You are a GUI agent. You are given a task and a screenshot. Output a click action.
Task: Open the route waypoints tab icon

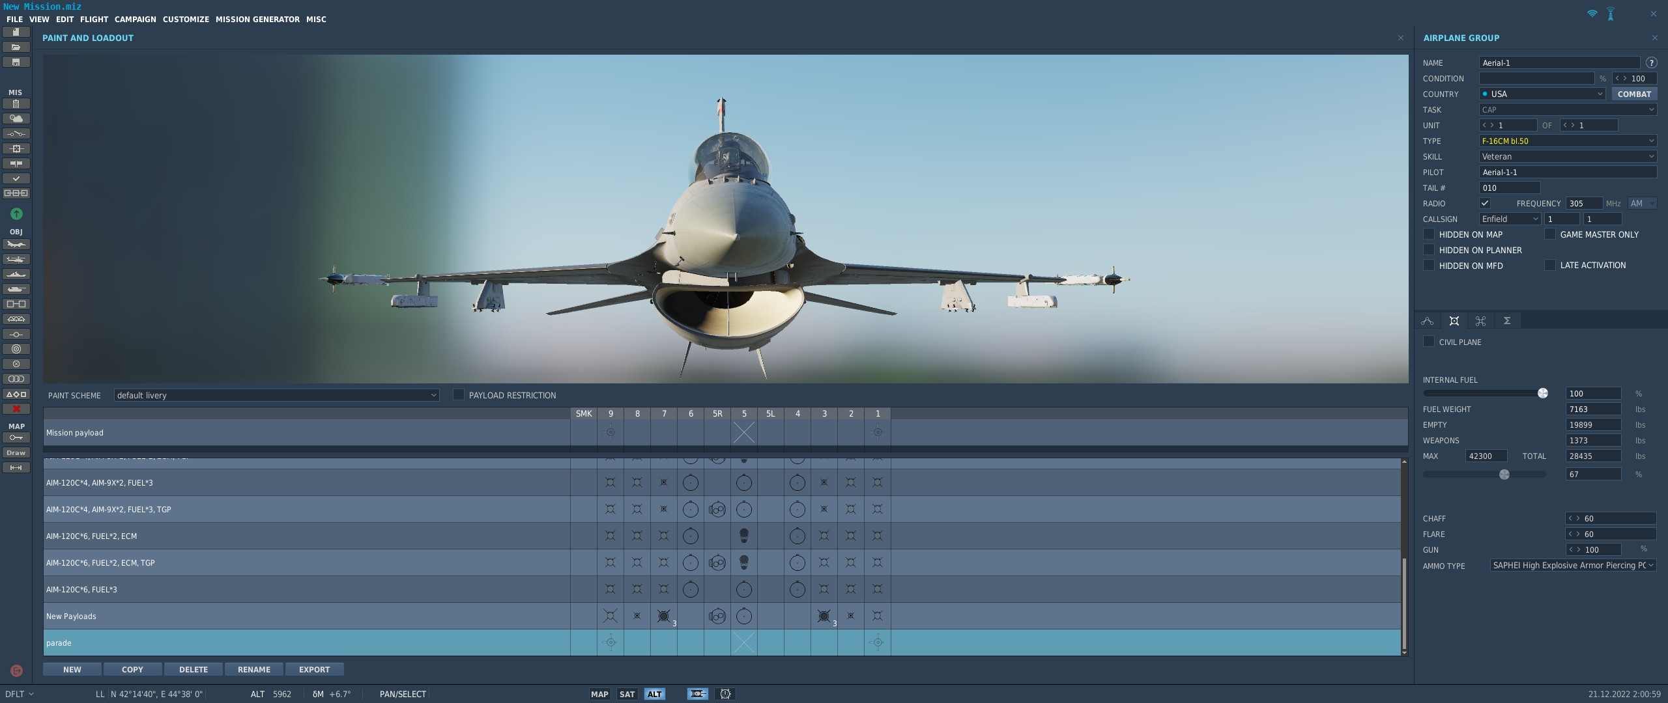pyautogui.click(x=1428, y=320)
